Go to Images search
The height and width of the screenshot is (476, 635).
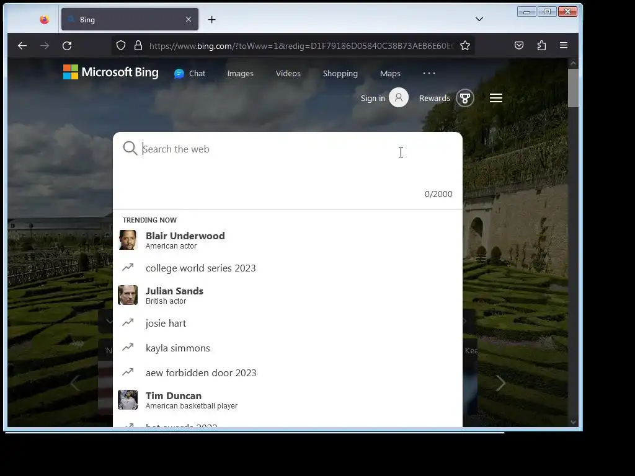(240, 74)
